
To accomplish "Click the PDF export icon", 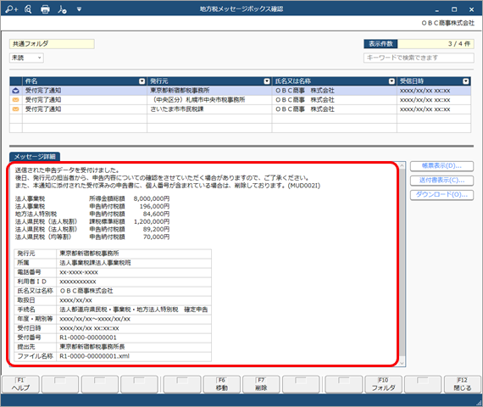I will [x=62, y=9].
